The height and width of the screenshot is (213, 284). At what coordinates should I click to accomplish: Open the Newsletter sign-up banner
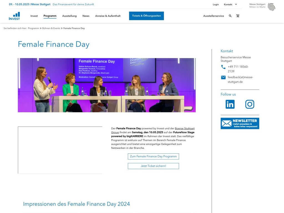(240, 123)
